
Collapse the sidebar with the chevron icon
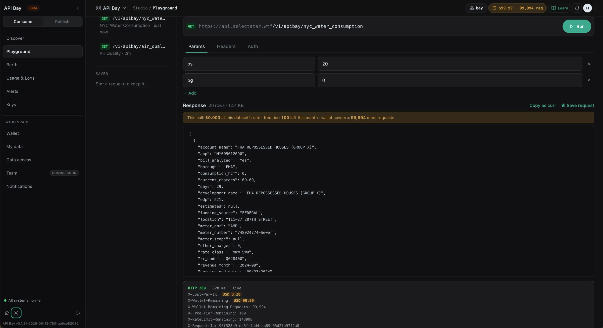78,8
